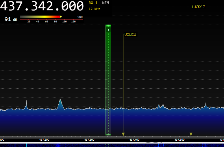Screen dimensions: 224x147
Task: Click the 437.500 frequency scale label
Action: 179,139
